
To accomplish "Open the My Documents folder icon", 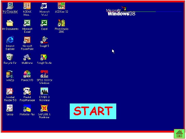I will (x=10, y=23).
